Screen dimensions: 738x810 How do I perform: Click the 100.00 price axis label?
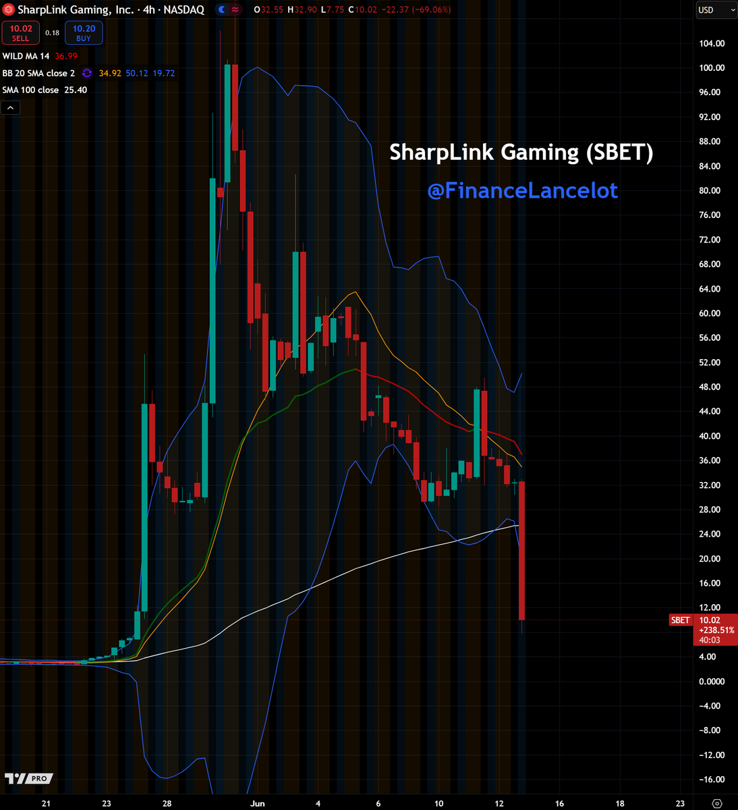[712, 67]
